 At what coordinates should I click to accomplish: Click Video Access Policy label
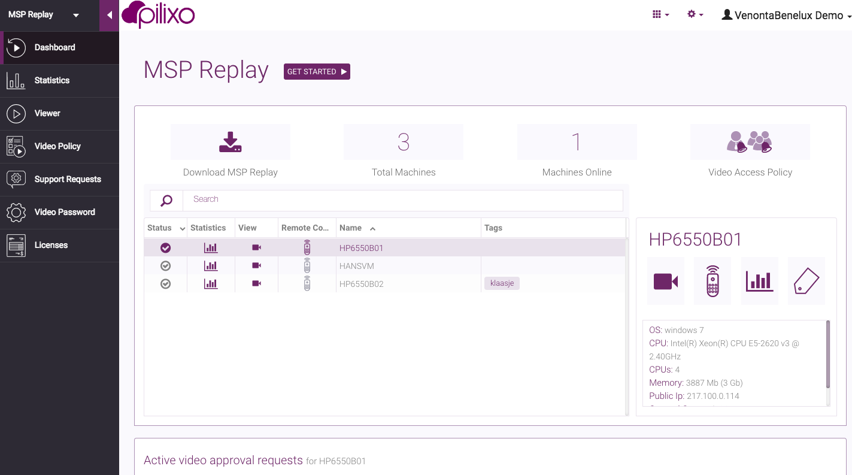coord(750,173)
